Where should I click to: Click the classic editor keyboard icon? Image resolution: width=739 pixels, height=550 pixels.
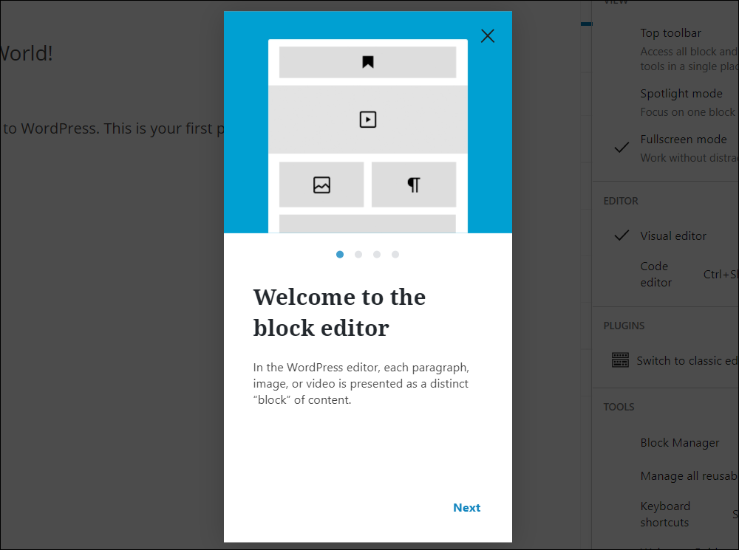(x=620, y=360)
